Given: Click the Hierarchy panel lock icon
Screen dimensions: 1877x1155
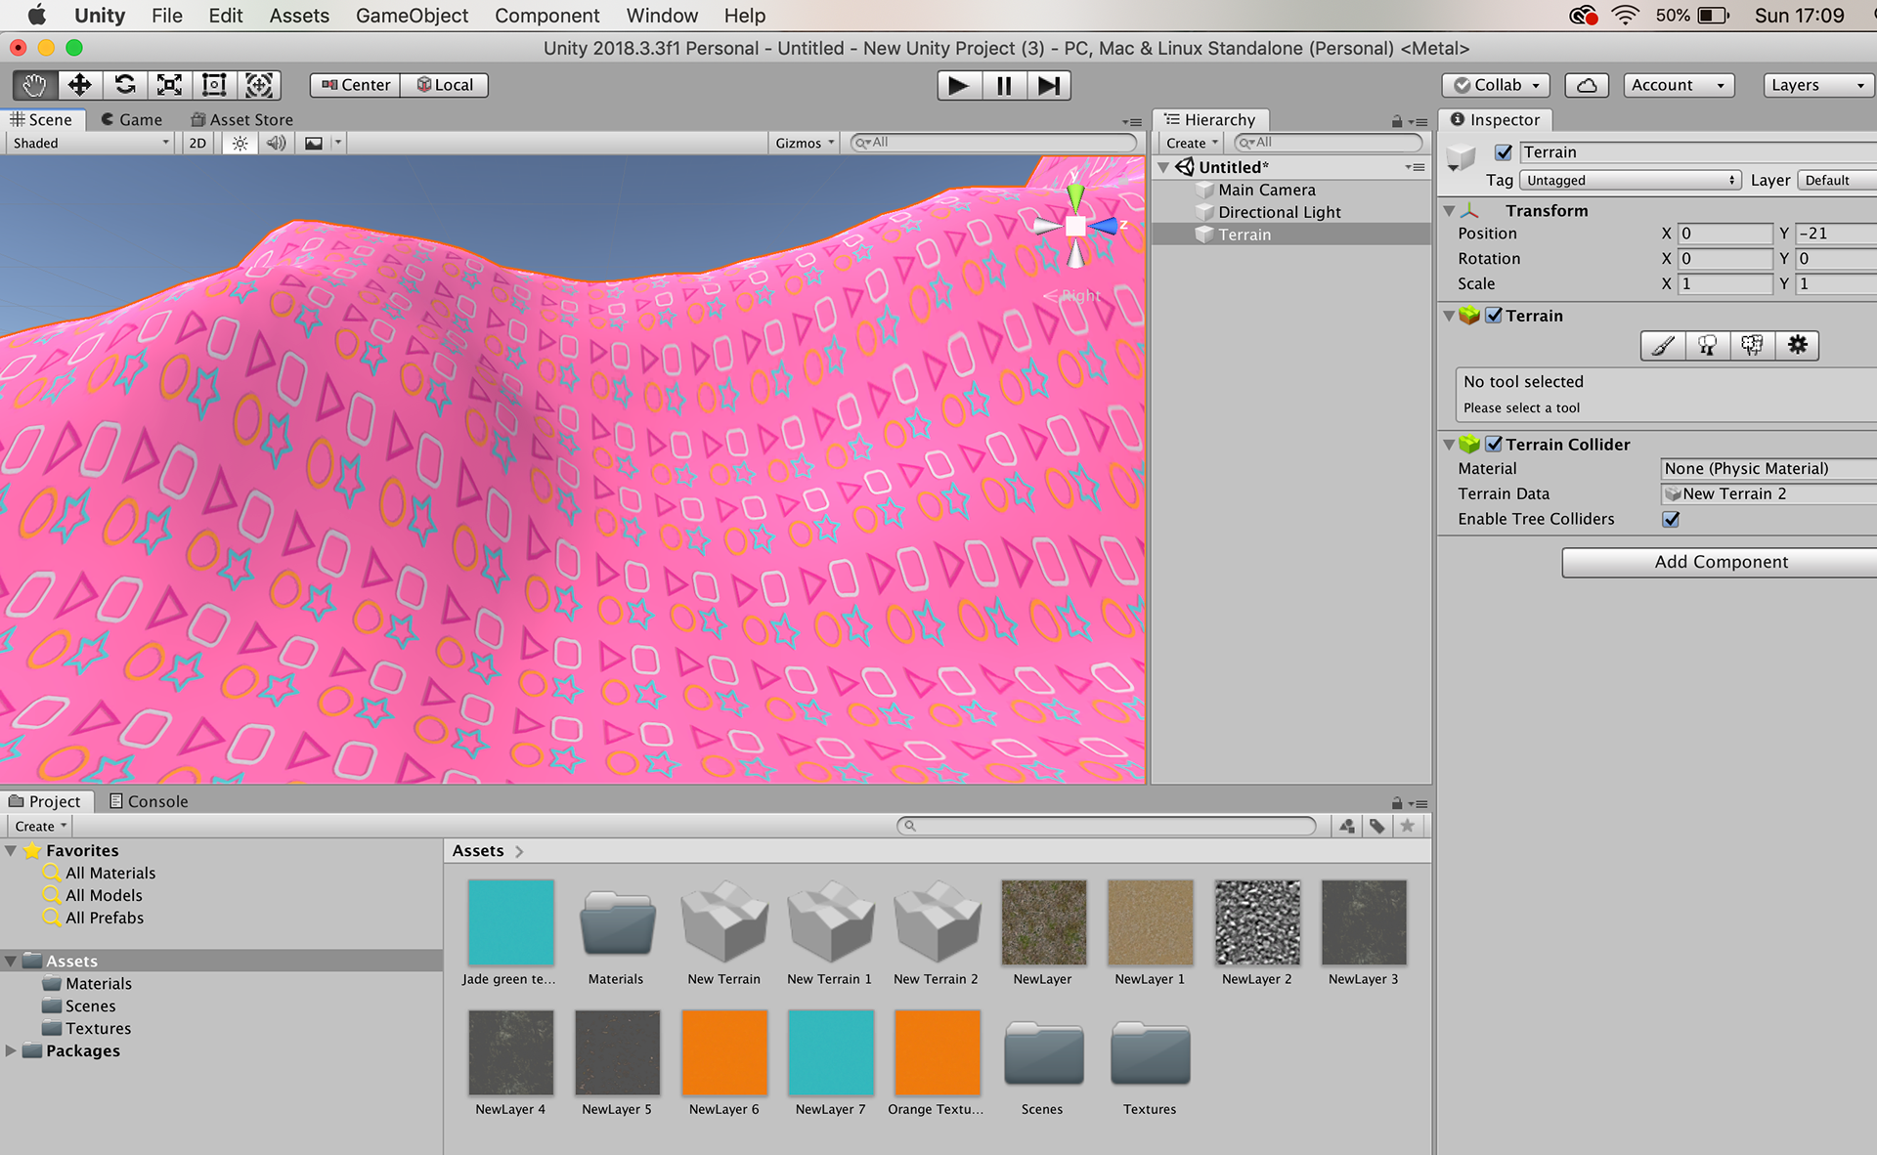Looking at the screenshot, I should [1397, 121].
